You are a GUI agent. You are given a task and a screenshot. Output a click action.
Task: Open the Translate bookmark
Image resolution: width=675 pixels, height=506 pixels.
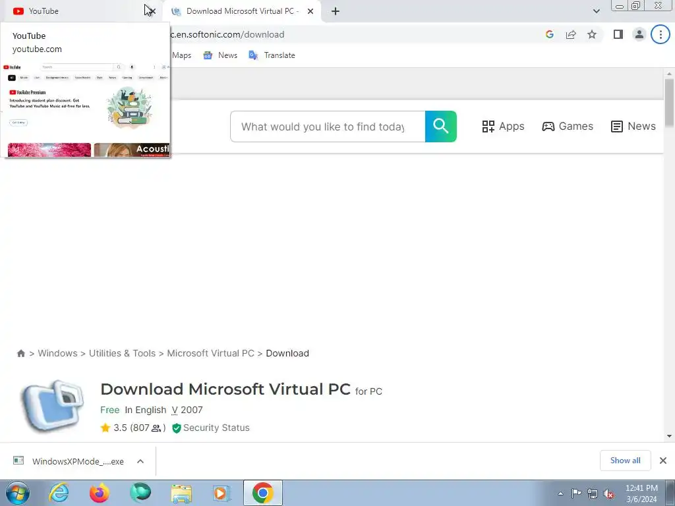(x=272, y=55)
